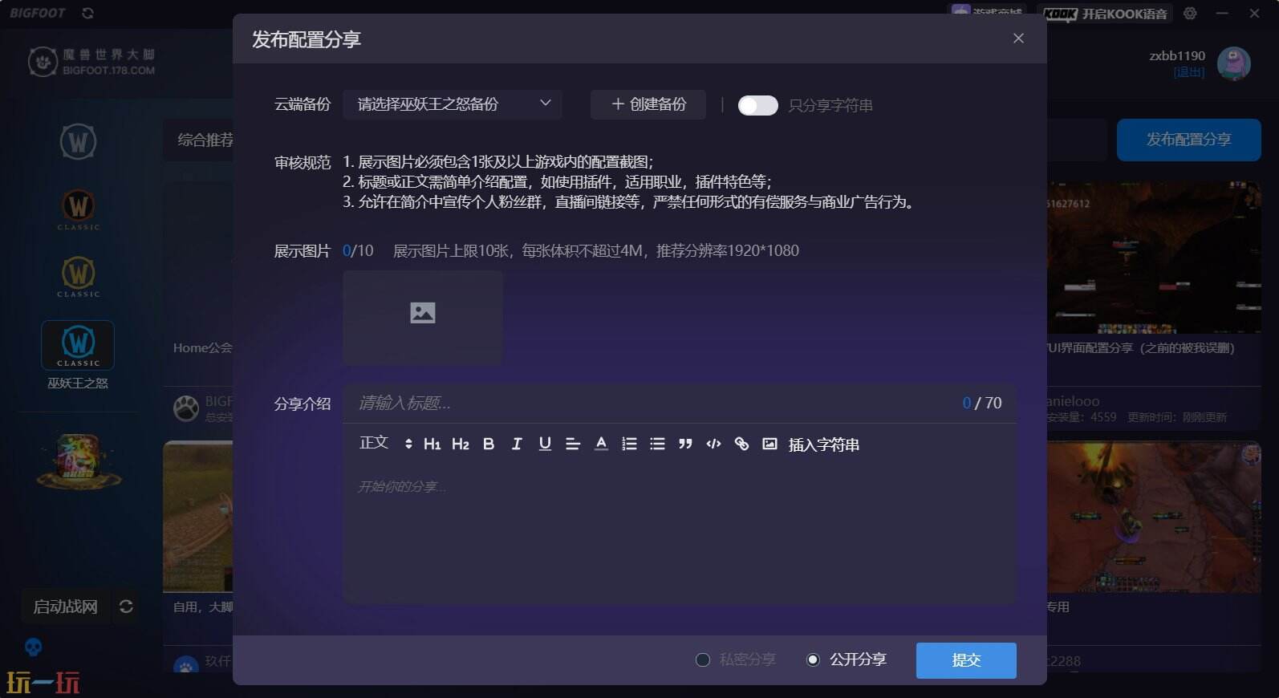Close the 发布配置分享 dialog
The height and width of the screenshot is (698, 1279).
tap(1018, 39)
